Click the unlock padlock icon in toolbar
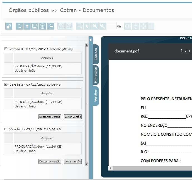The height and width of the screenshot is (180, 192). click(x=9, y=26)
